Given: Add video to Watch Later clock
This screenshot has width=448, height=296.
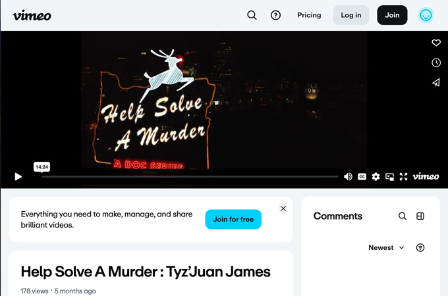Looking at the screenshot, I should (436, 62).
